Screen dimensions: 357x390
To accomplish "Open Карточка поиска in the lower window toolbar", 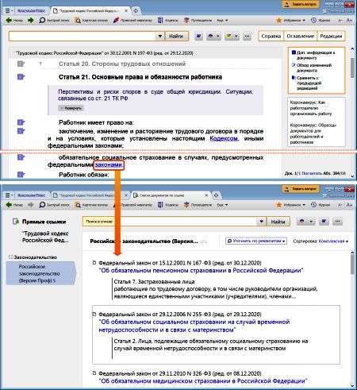I will (91, 205).
